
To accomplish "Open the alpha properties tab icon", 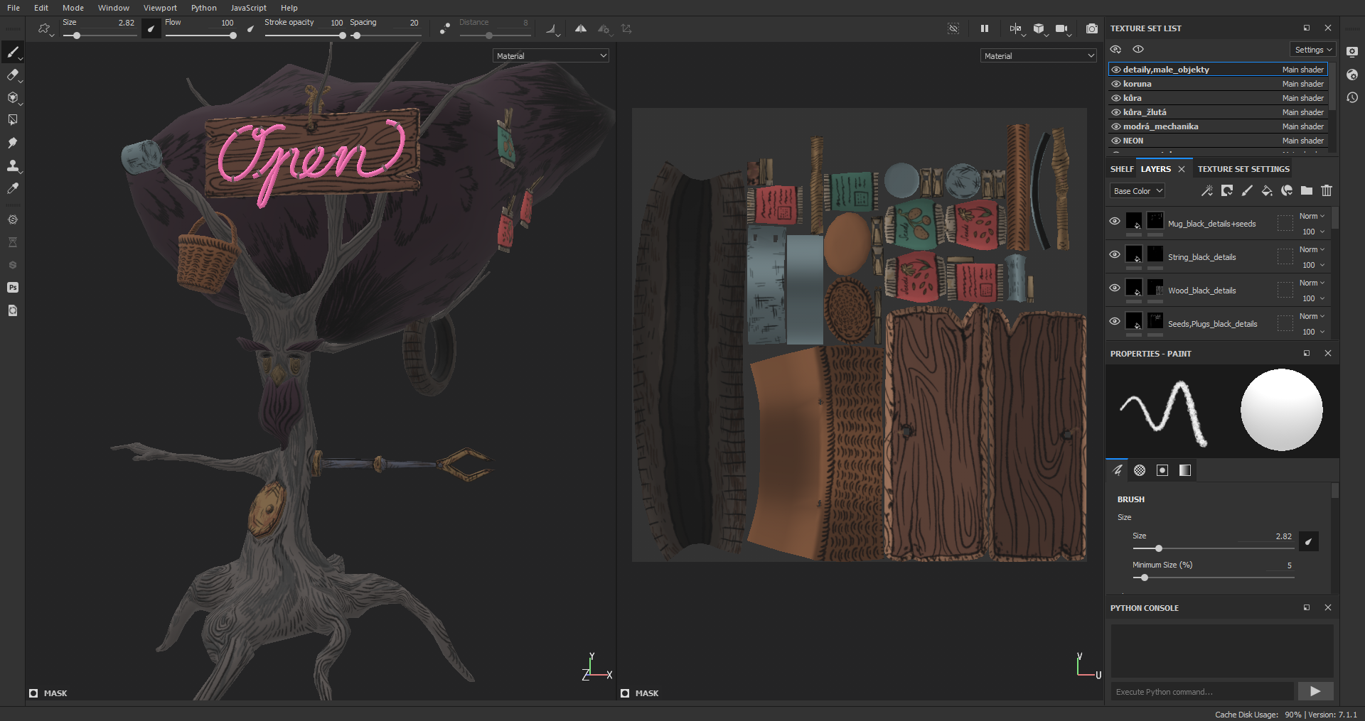I will point(1140,470).
